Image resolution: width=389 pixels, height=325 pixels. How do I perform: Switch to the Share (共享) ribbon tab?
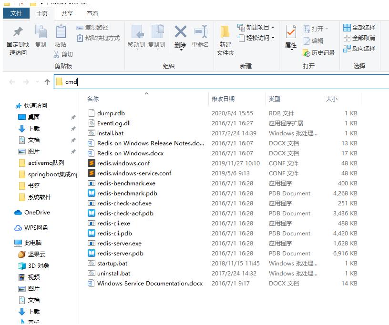(67, 14)
